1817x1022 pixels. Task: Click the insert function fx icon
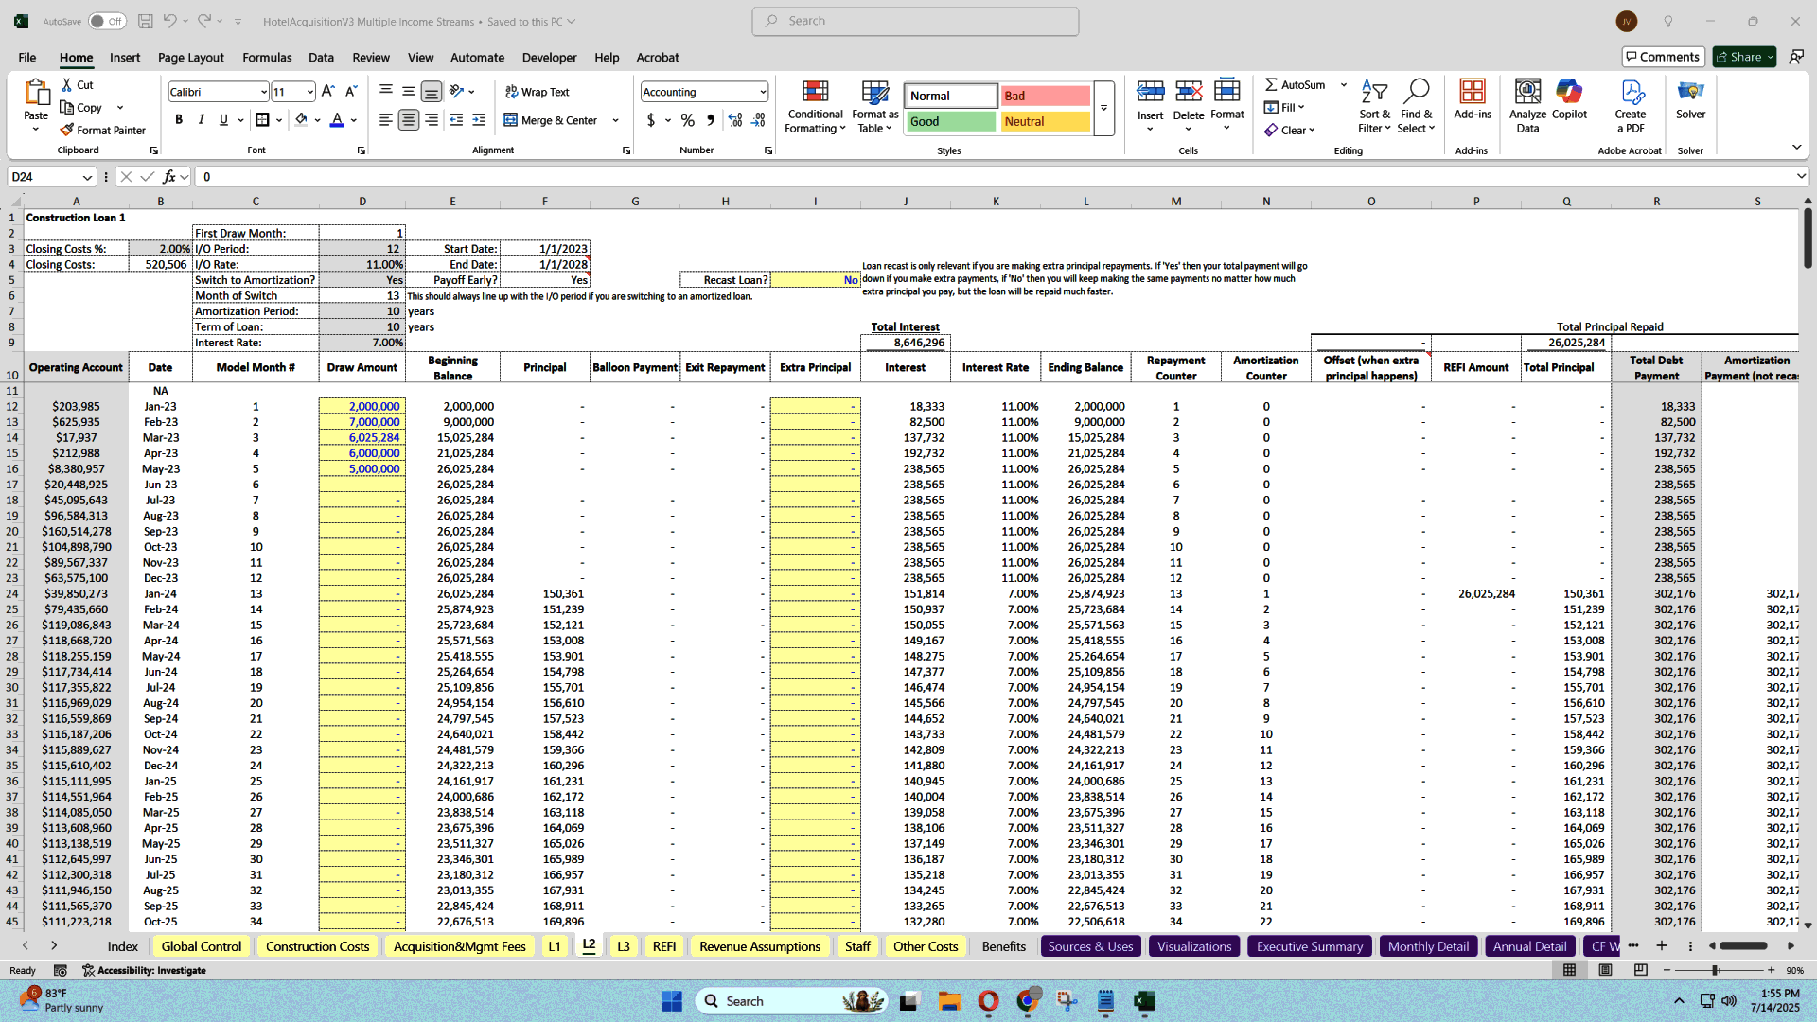tap(169, 177)
